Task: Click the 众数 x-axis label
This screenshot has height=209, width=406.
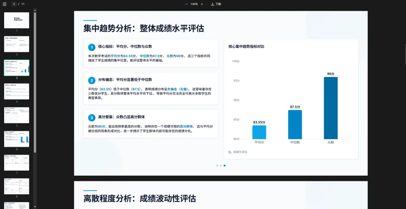Action: point(331,142)
